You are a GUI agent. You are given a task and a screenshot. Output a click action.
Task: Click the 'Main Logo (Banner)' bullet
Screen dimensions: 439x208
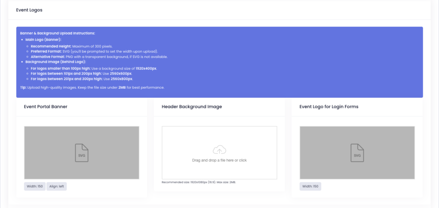(43, 39)
